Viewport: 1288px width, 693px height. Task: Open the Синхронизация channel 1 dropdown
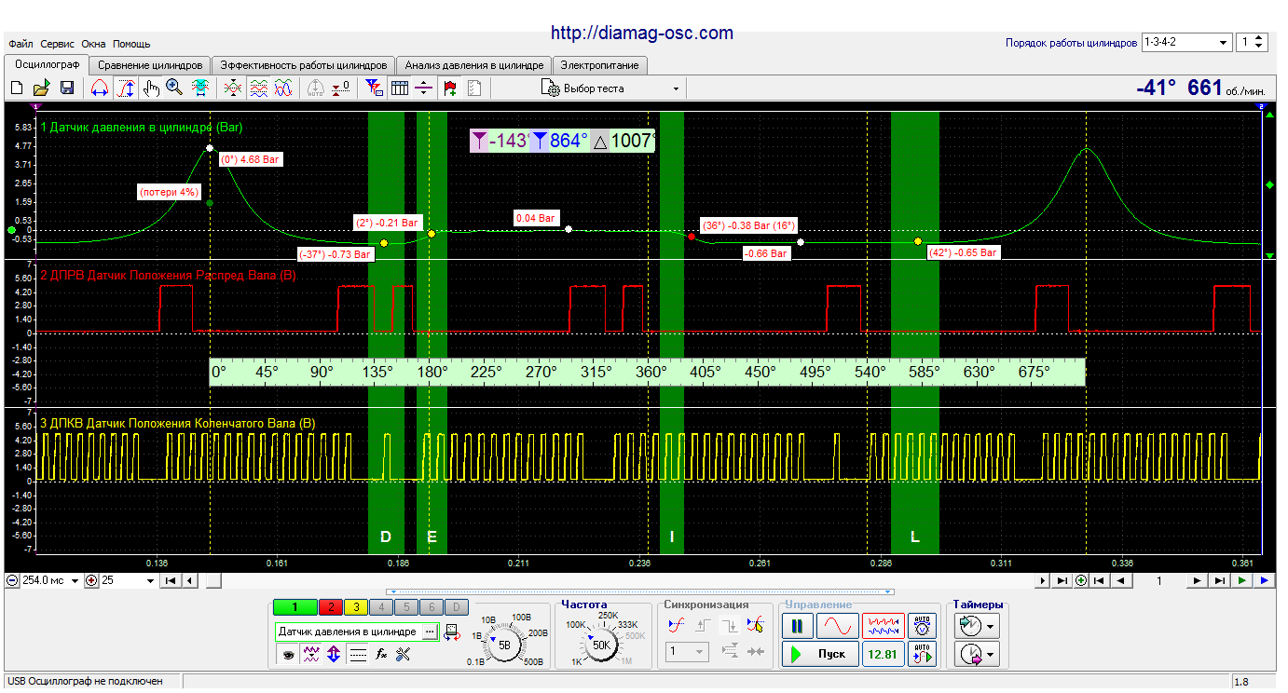click(688, 652)
